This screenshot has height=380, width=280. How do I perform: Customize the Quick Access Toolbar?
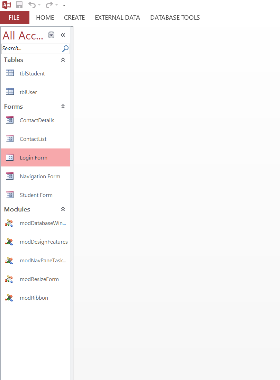coord(64,5)
